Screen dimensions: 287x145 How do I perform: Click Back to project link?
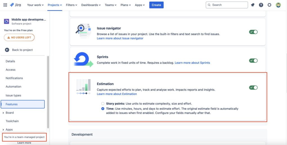[x=22, y=50]
